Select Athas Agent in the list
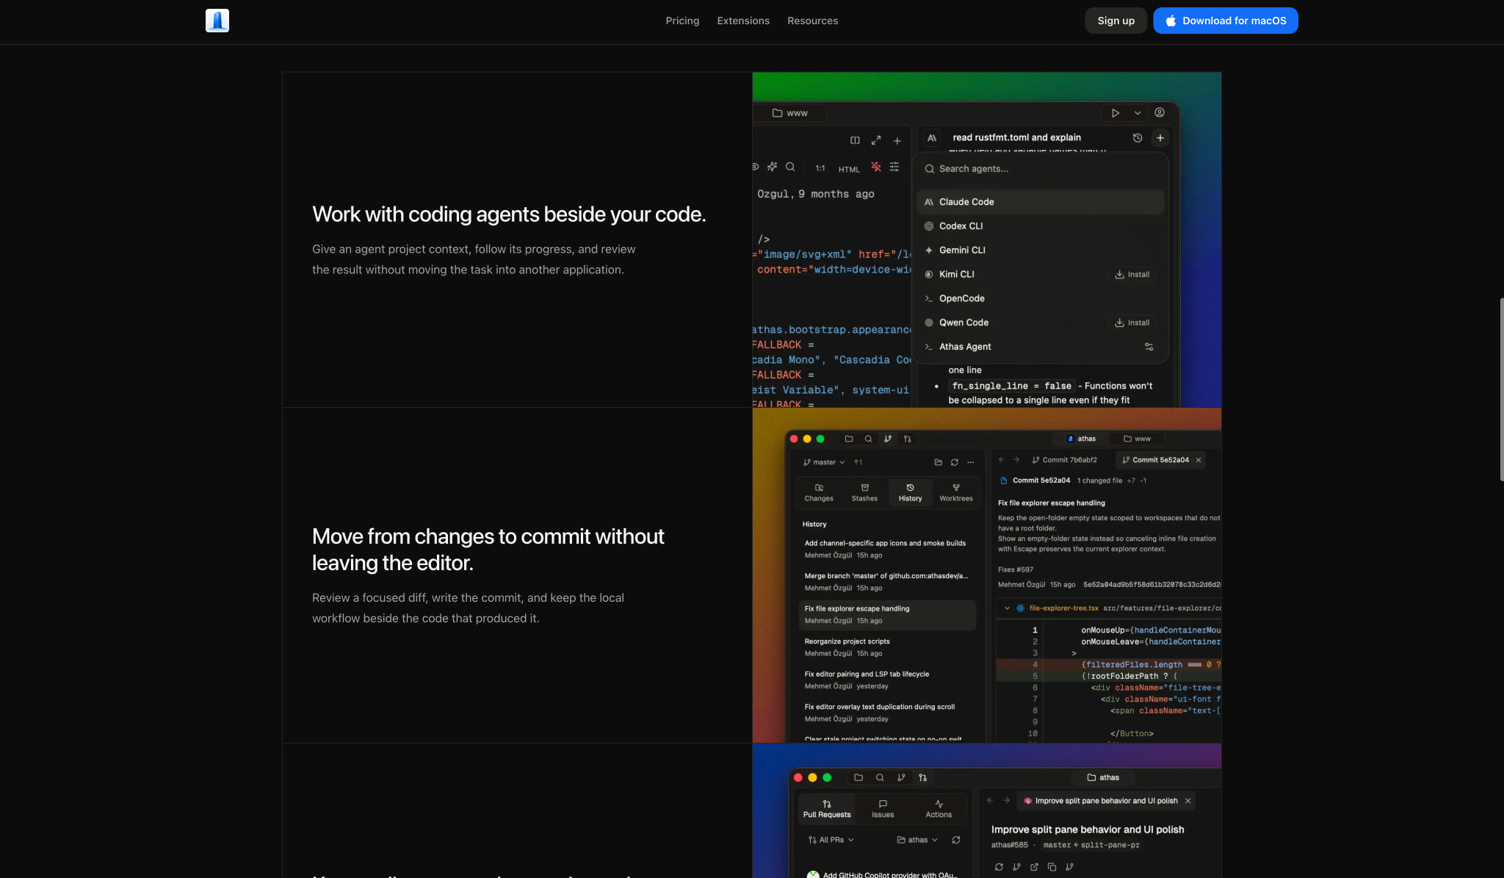Viewport: 1504px width, 878px height. point(1041,347)
